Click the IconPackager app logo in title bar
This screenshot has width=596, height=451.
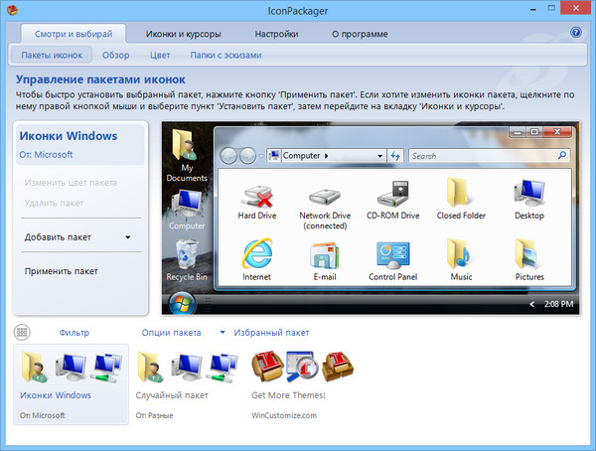[13, 10]
